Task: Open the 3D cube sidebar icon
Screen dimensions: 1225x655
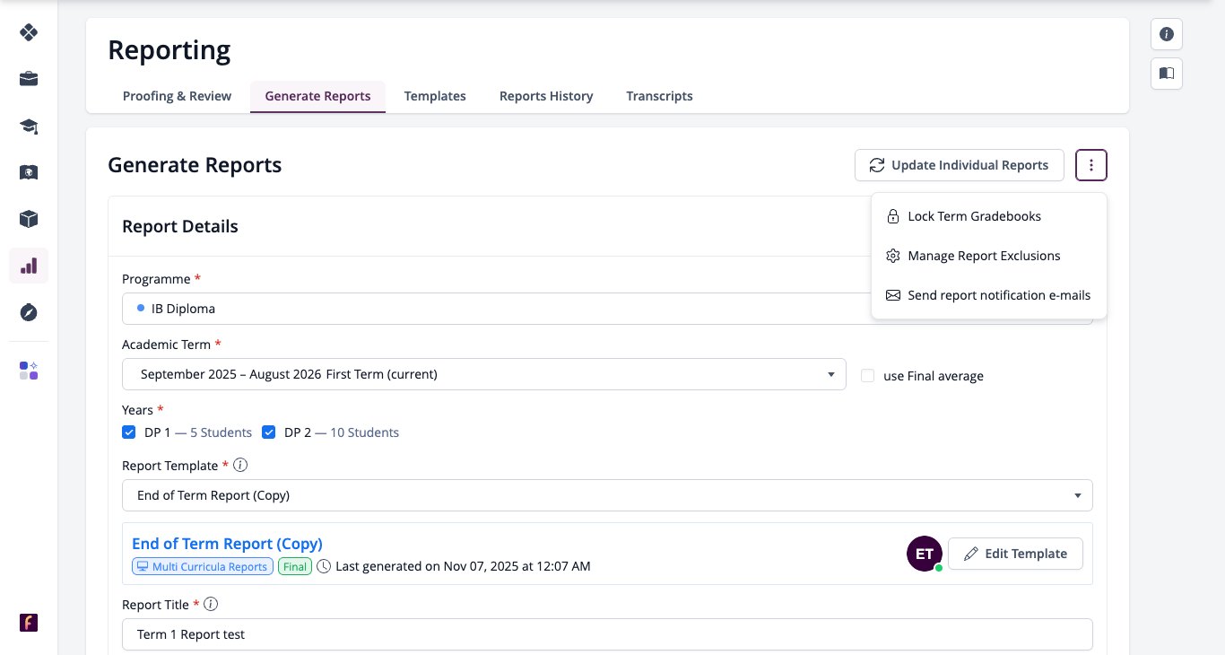Action: coord(29,219)
